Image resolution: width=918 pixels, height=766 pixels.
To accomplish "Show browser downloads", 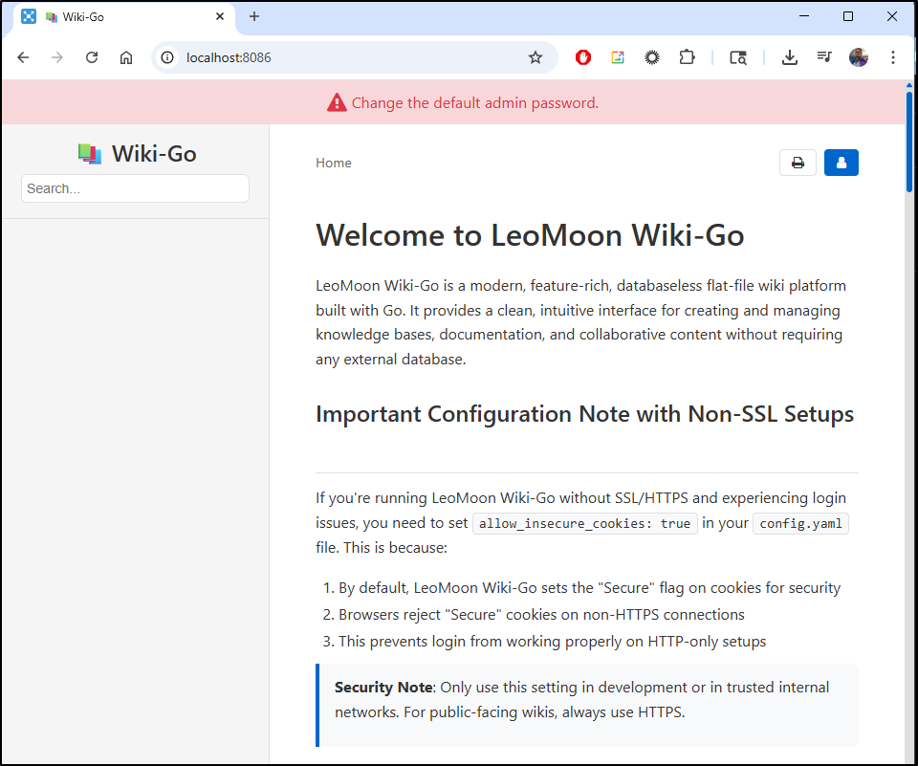I will click(x=789, y=57).
